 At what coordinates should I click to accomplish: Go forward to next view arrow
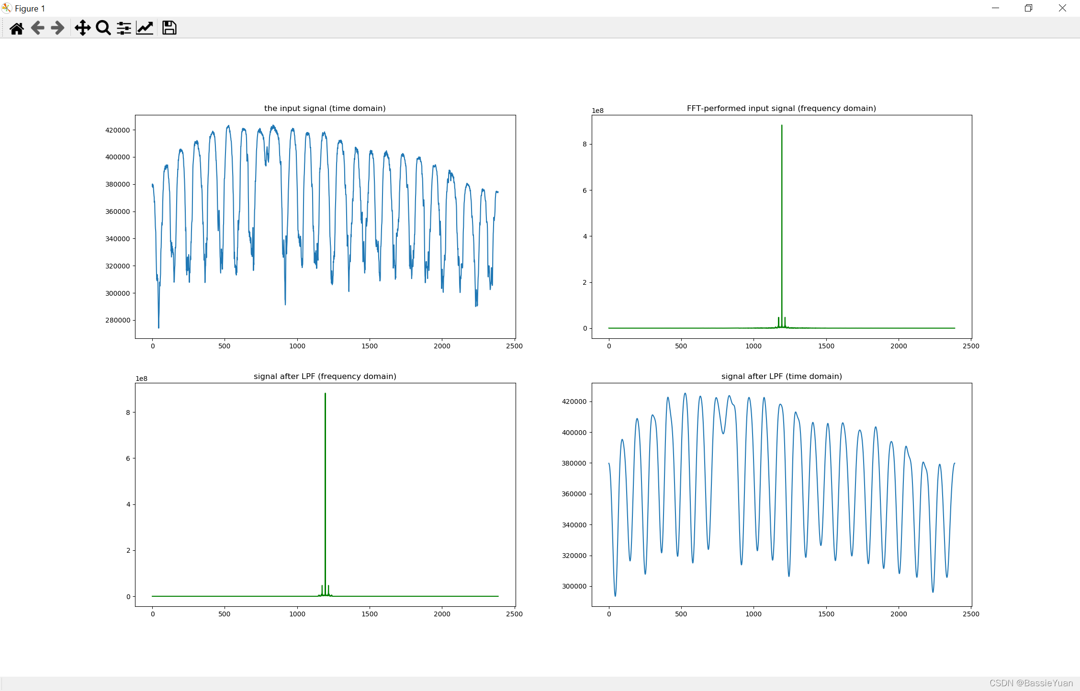point(57,28)
